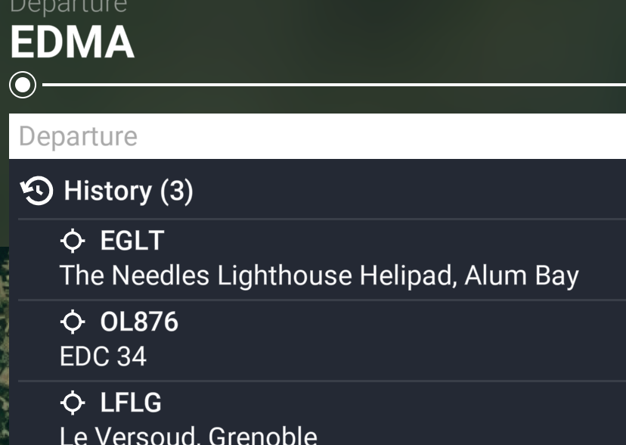Choose LFLG from history list
626x445 pixels.
[131, 403]
